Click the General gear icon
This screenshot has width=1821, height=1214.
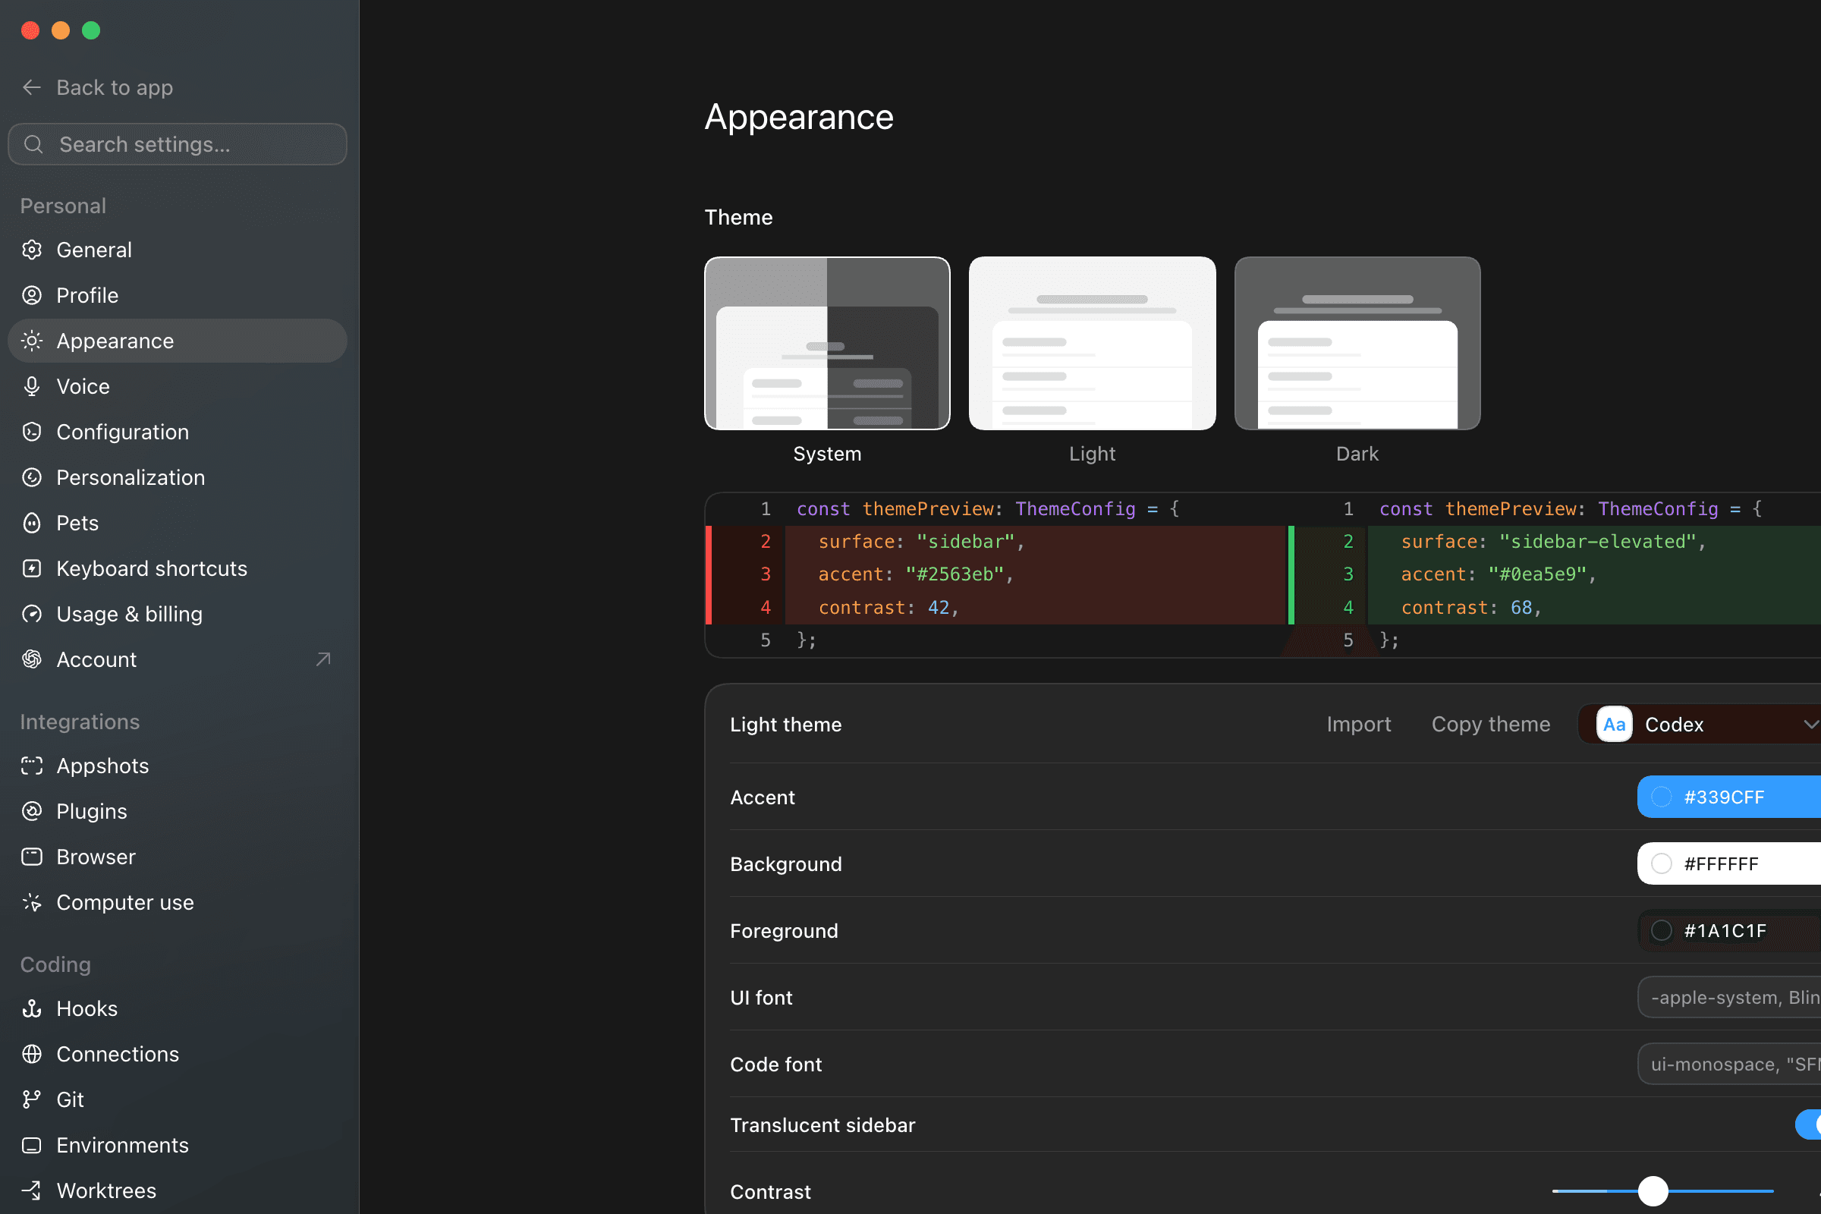pos(32,250)
